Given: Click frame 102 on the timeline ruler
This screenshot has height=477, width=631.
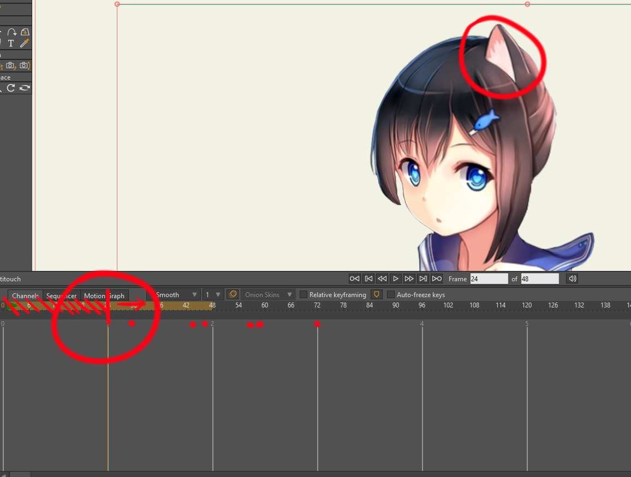Looking at the screenshot, I should point(448,305).
